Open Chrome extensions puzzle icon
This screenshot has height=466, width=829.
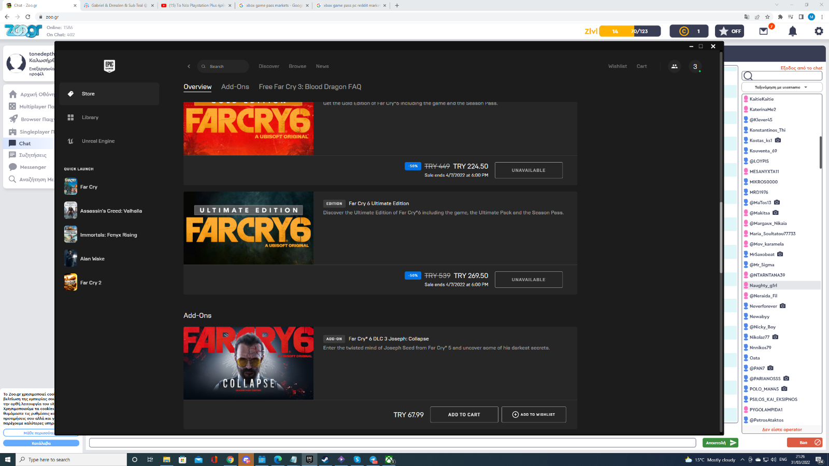point(780,17)
